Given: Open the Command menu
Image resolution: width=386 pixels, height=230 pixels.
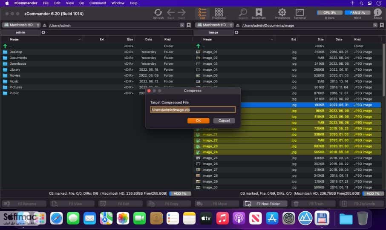Looking at the screenshot, I should click(x=98, y=3).
